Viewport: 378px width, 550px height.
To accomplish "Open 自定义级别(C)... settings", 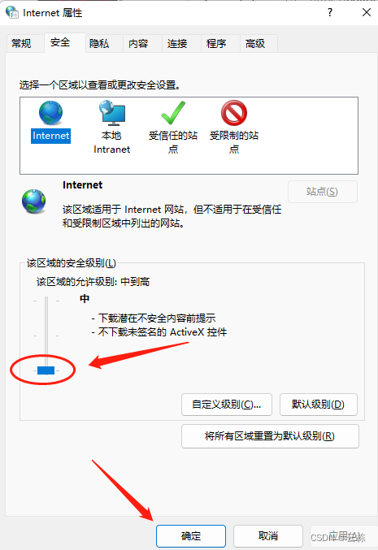I will [x=227, y=405].
